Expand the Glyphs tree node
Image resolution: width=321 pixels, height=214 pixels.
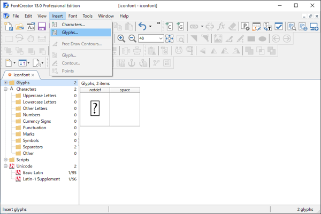[5, 83]
